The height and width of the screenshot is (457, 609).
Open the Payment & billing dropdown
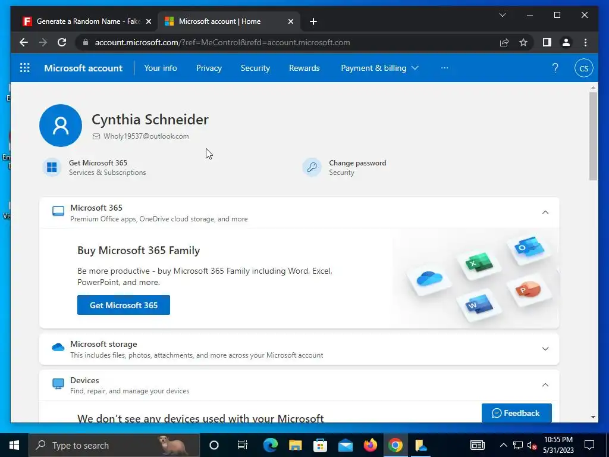(379, 68)
